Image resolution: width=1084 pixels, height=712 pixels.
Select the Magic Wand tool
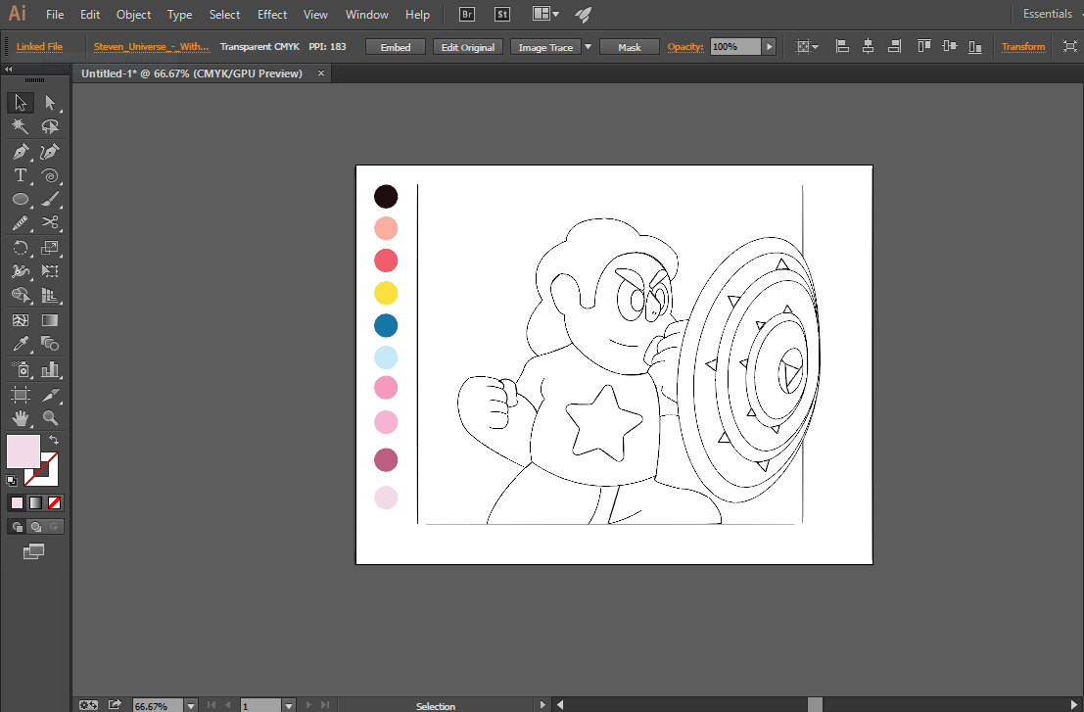coord(20,126)
